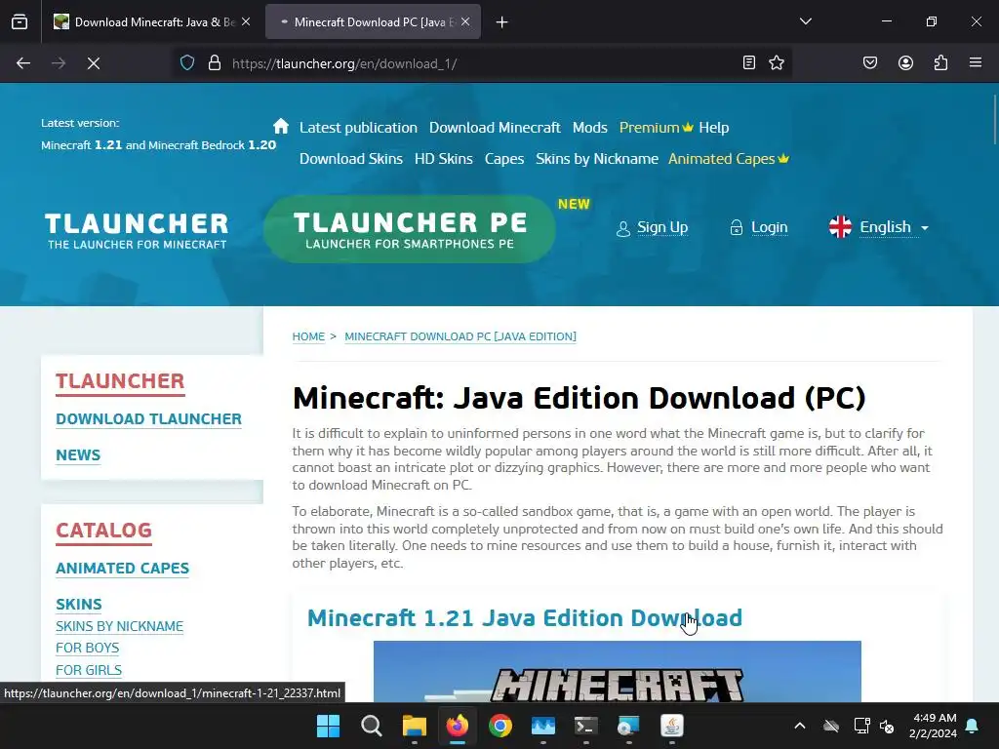Open system monitor app in taskbar
Viewport: 999px width, 749px height.
pos(542,726)
